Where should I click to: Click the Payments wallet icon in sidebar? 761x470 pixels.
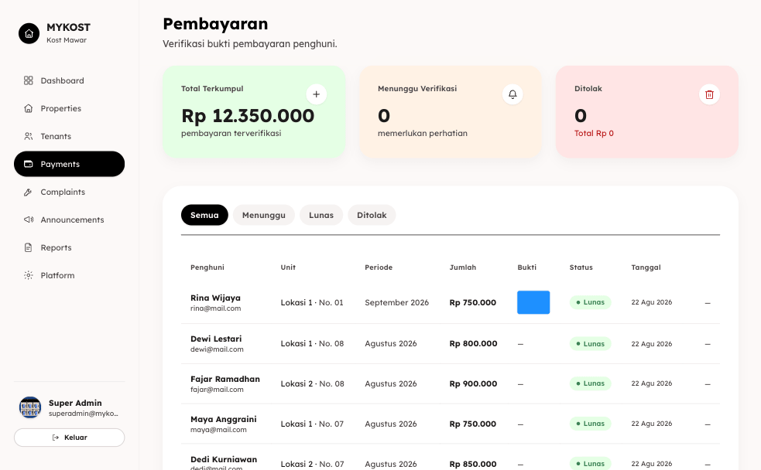click(x=29, y=164)
